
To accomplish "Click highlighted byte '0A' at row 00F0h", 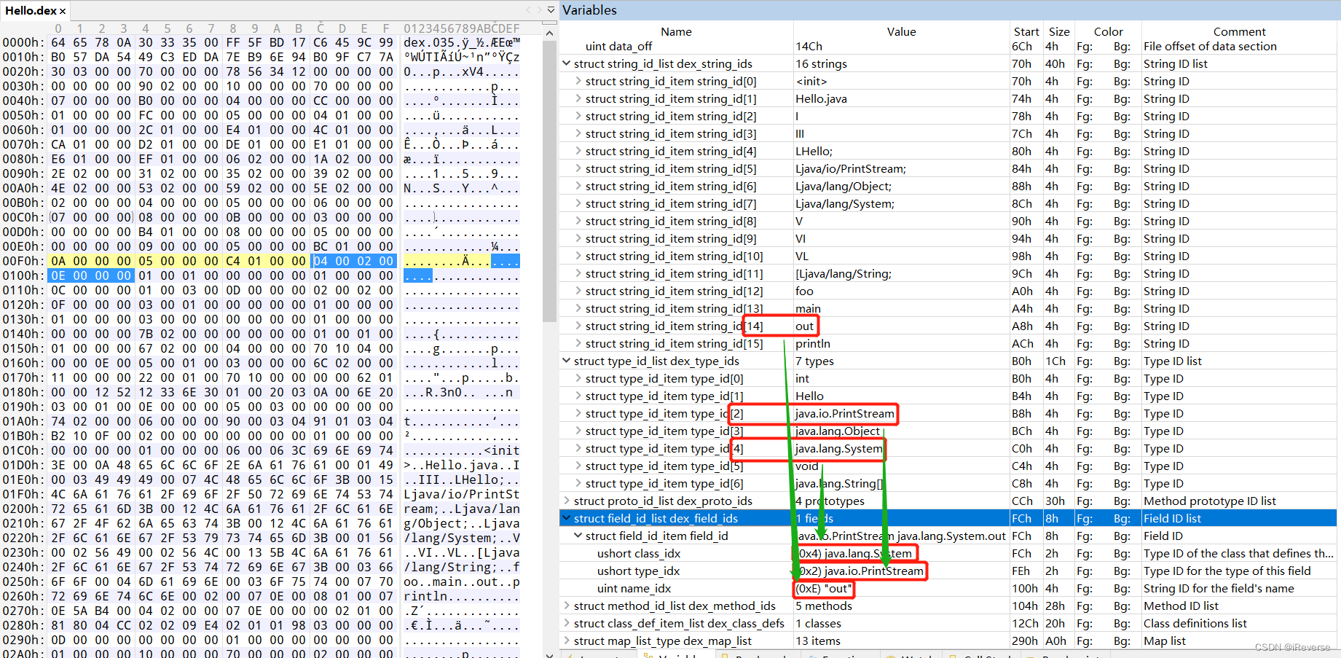I will click(x=58, y=261).
